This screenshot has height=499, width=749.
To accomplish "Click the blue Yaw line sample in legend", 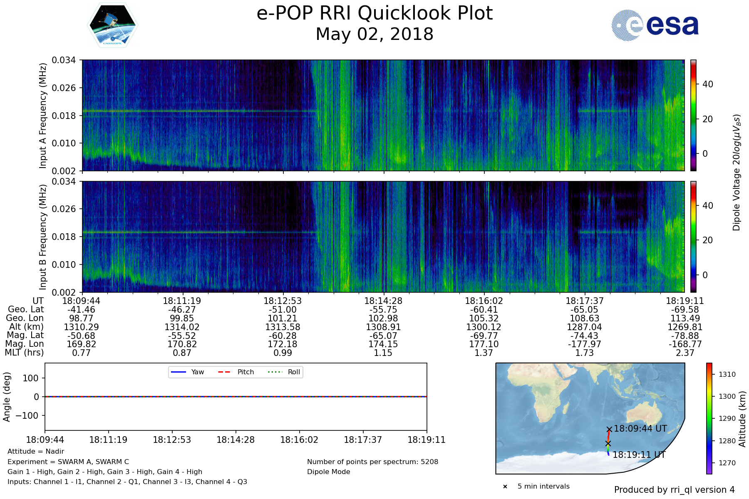I will (x=179, y=372).
